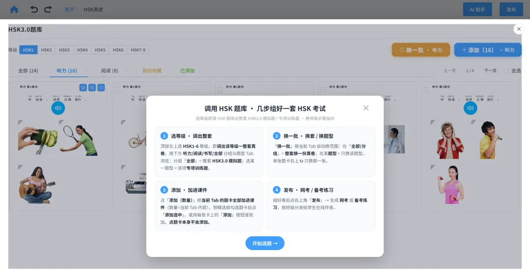Zoom in on the cucumber question card
530x275 pixels.
92,88
